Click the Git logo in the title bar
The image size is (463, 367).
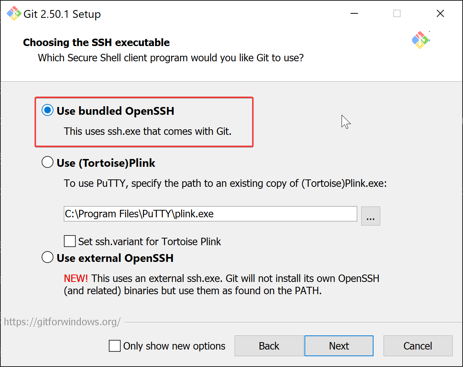[x=14, y=14]
